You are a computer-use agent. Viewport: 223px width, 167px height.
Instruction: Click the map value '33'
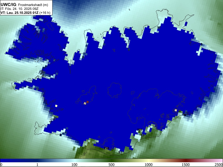coord(142,135)
